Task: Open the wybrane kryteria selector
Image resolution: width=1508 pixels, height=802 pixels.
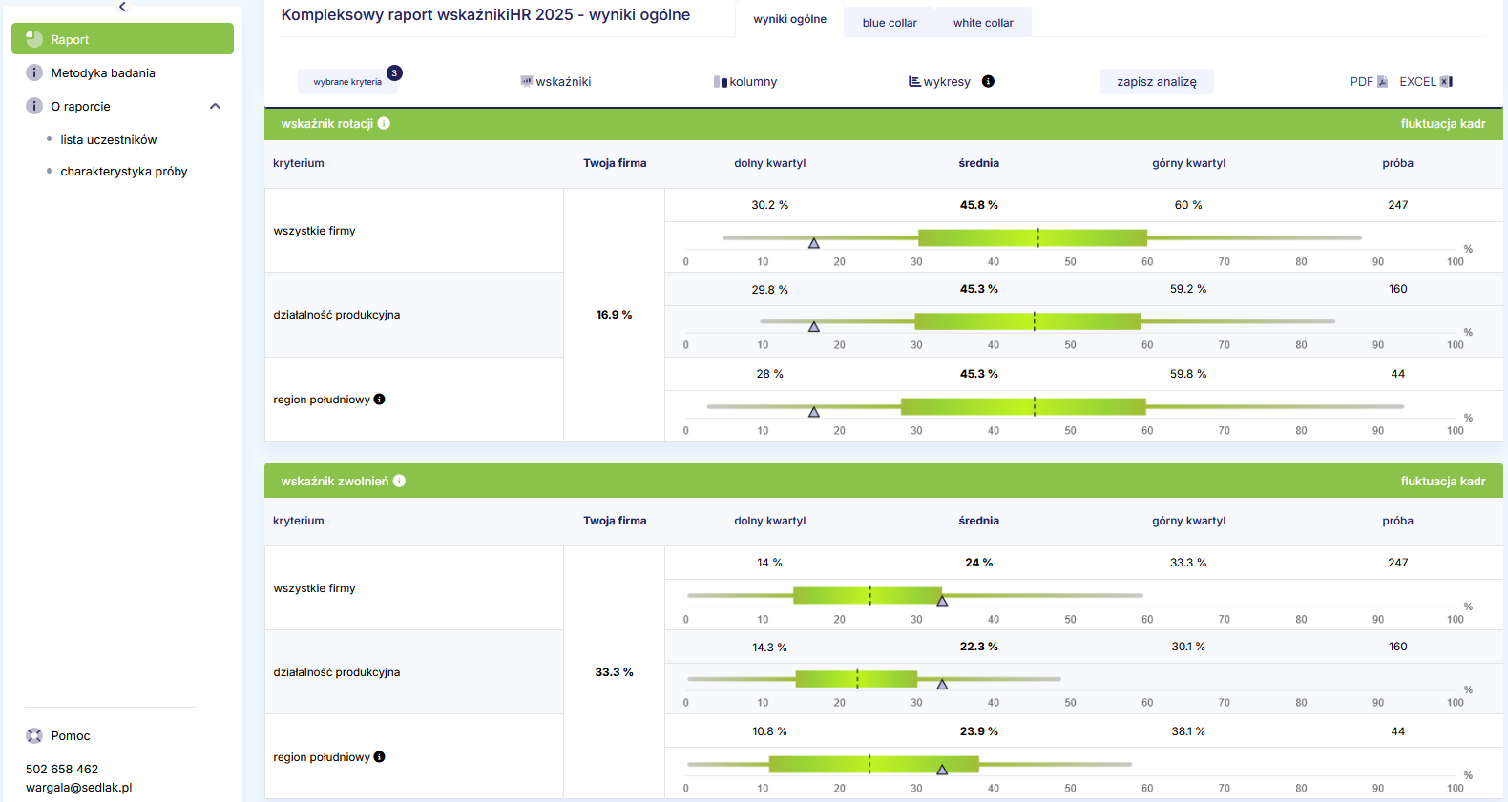Action: coord(347,82)
